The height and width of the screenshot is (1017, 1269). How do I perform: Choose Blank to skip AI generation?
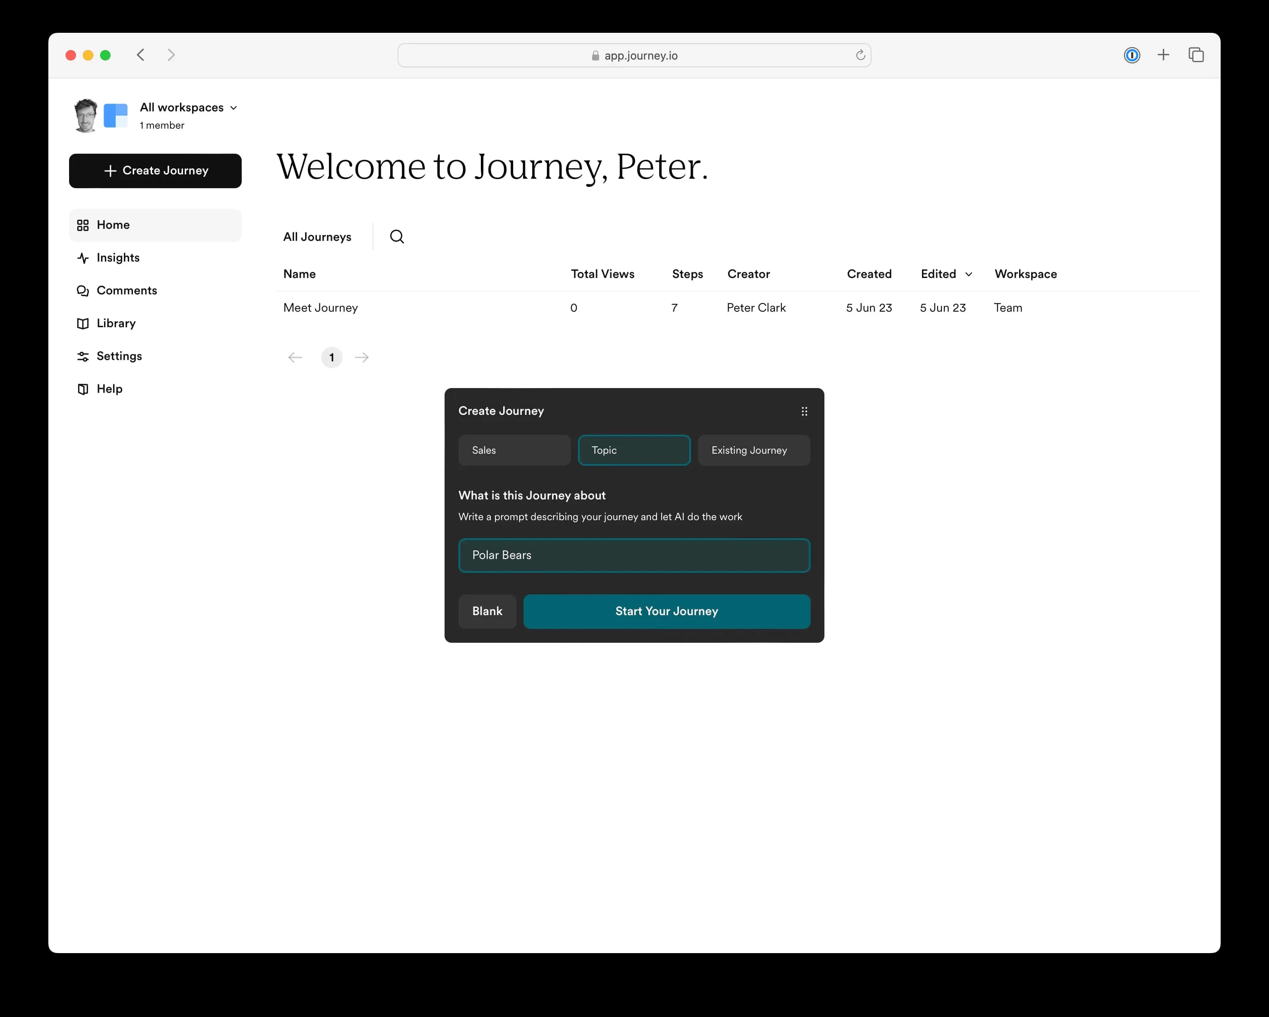click(487, 611)
